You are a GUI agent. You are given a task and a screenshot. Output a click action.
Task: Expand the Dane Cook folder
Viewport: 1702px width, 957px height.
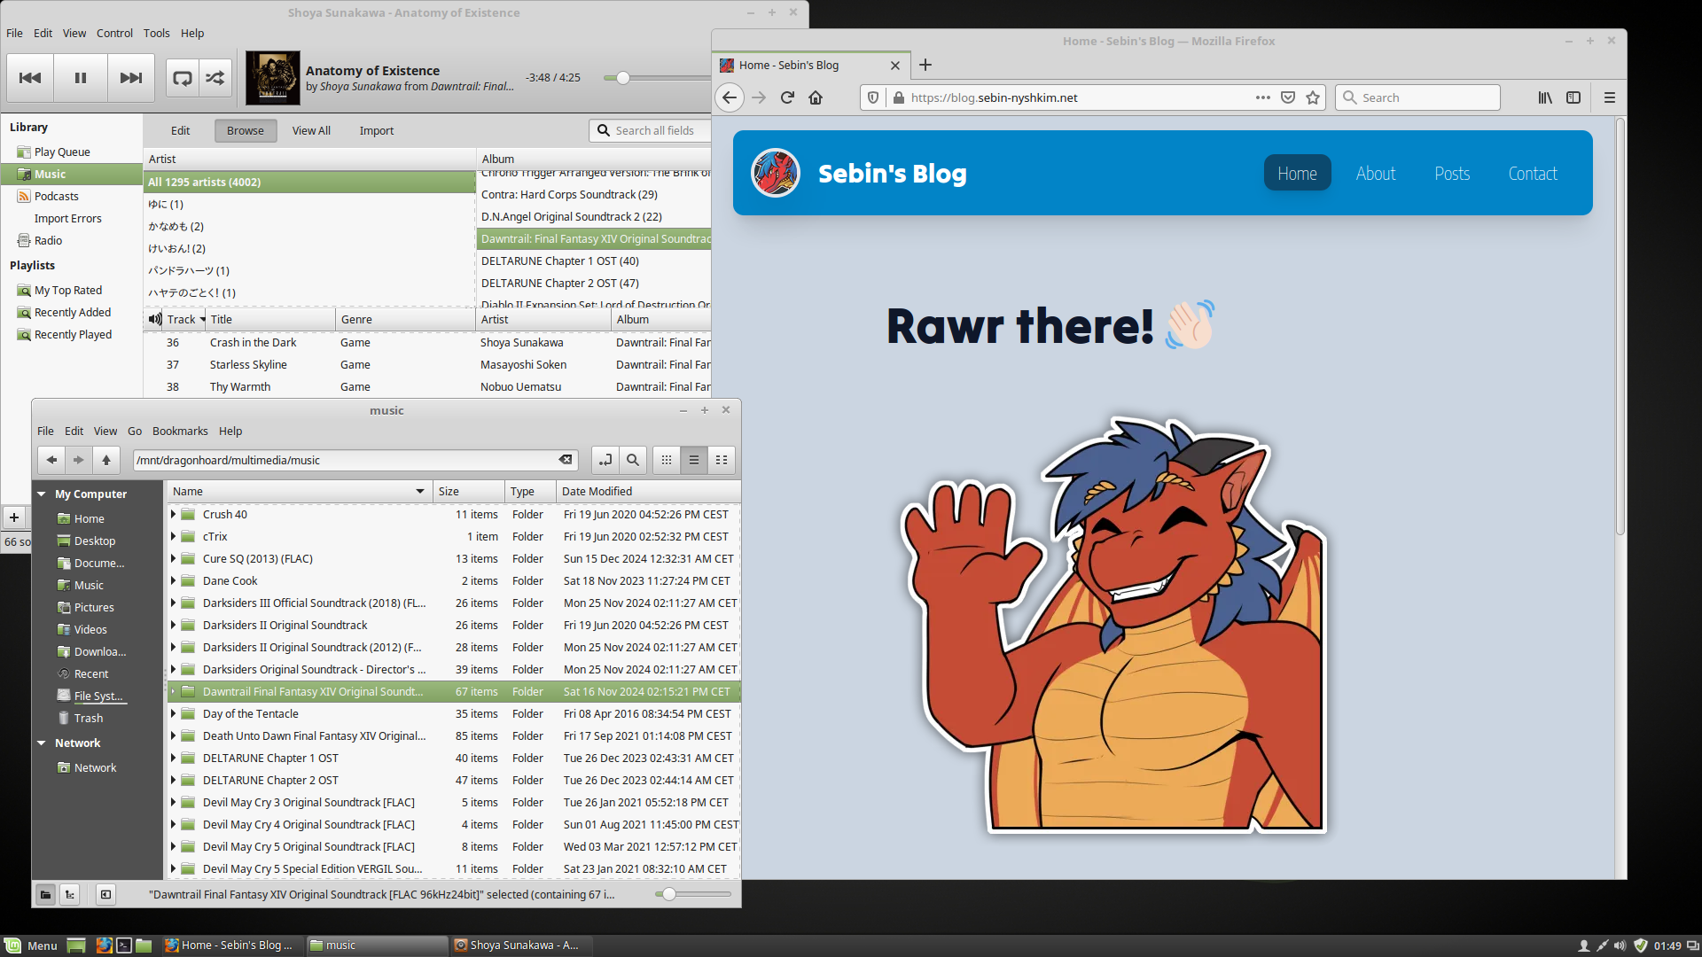[174, 580]
